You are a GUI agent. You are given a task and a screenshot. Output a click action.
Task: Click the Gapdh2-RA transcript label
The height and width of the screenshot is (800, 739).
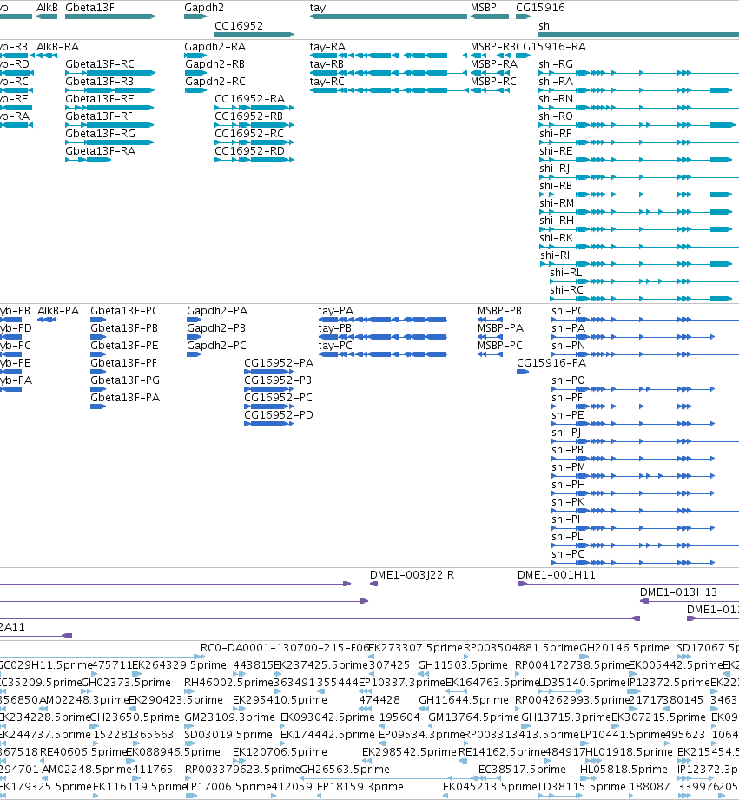214,47
